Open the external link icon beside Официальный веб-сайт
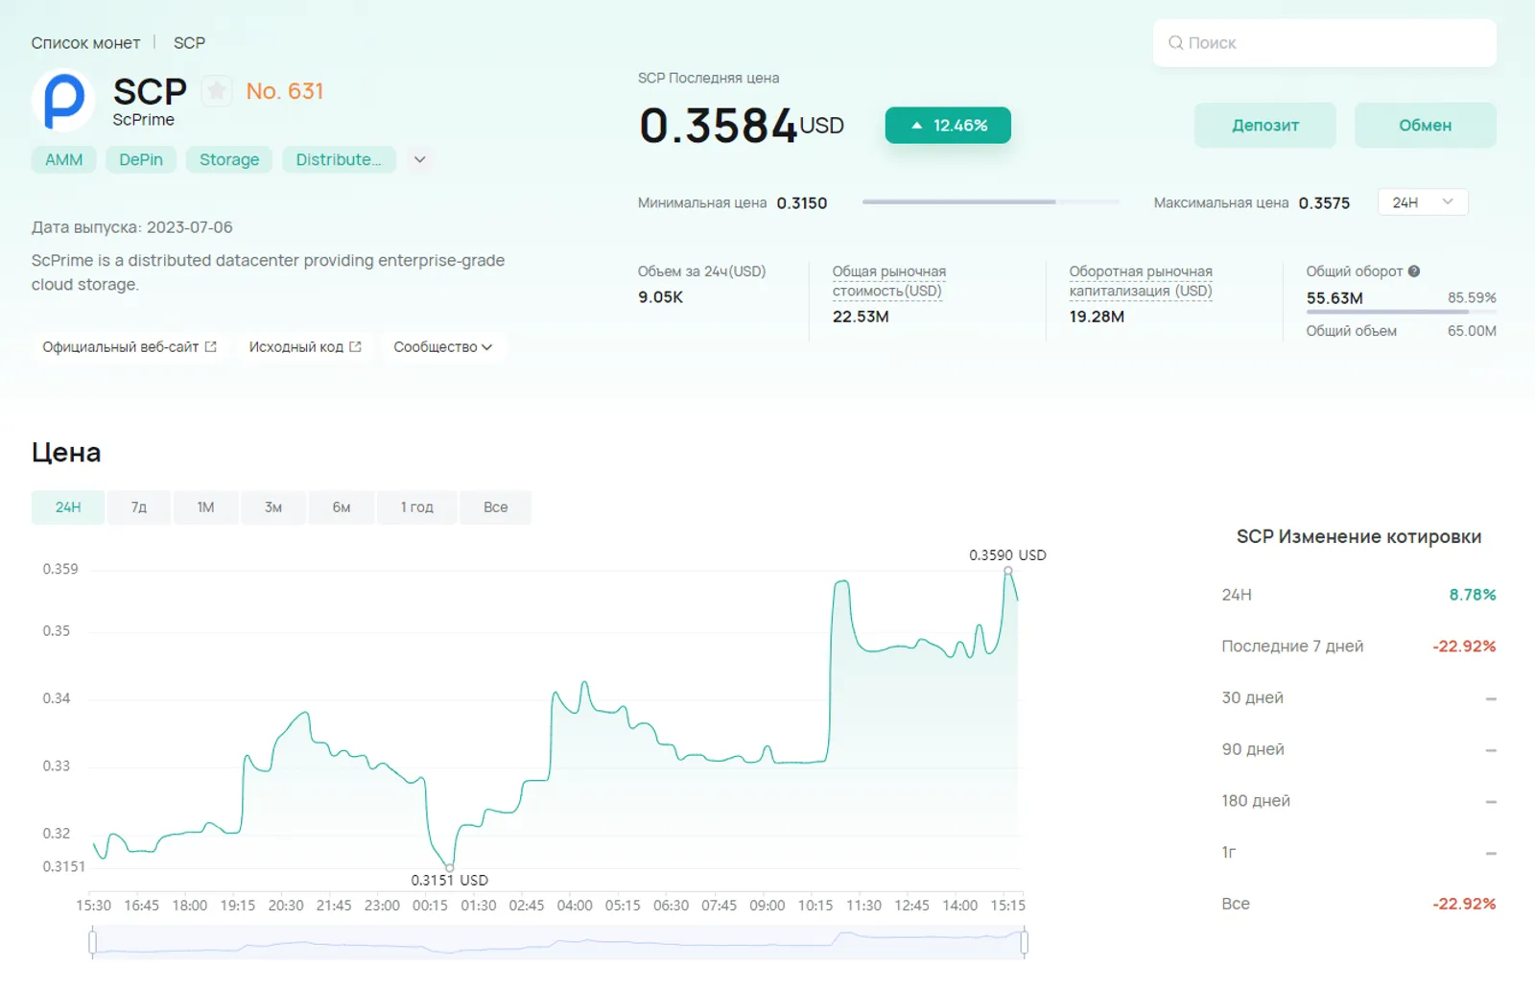Viewport: 1535px width, 990px height. click(x=211, y=346)
